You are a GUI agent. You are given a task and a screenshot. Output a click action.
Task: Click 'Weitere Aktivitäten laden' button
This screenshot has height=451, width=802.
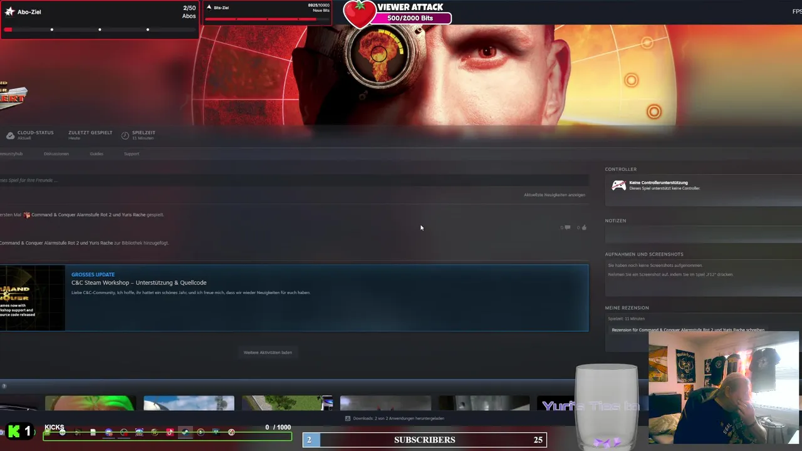coord(268,353)
